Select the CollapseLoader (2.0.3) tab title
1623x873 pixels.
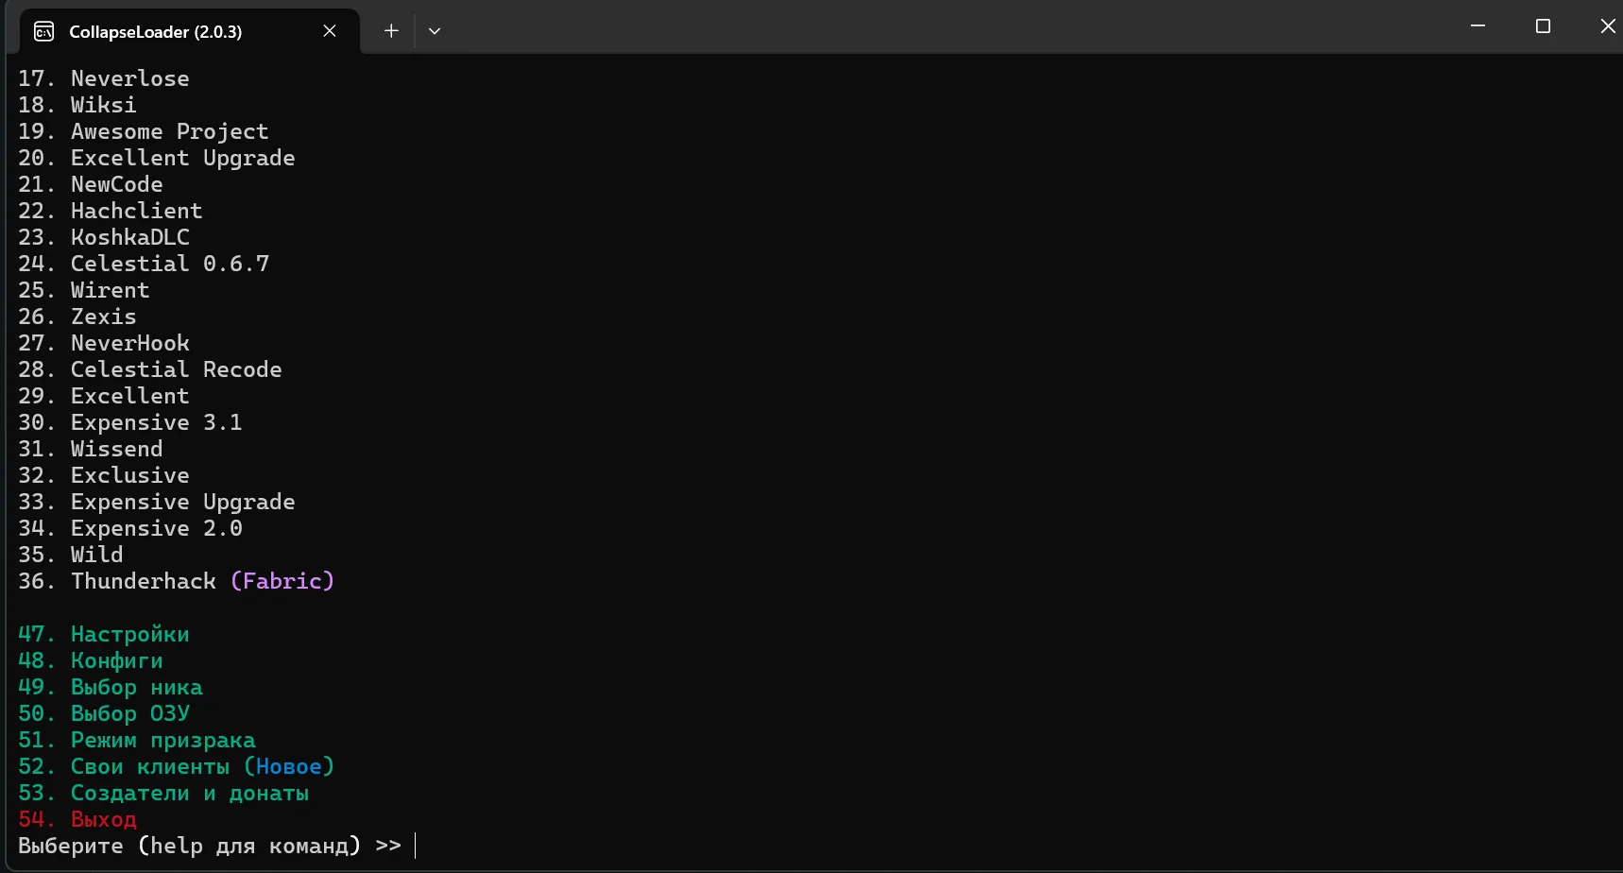pos(156,32)
